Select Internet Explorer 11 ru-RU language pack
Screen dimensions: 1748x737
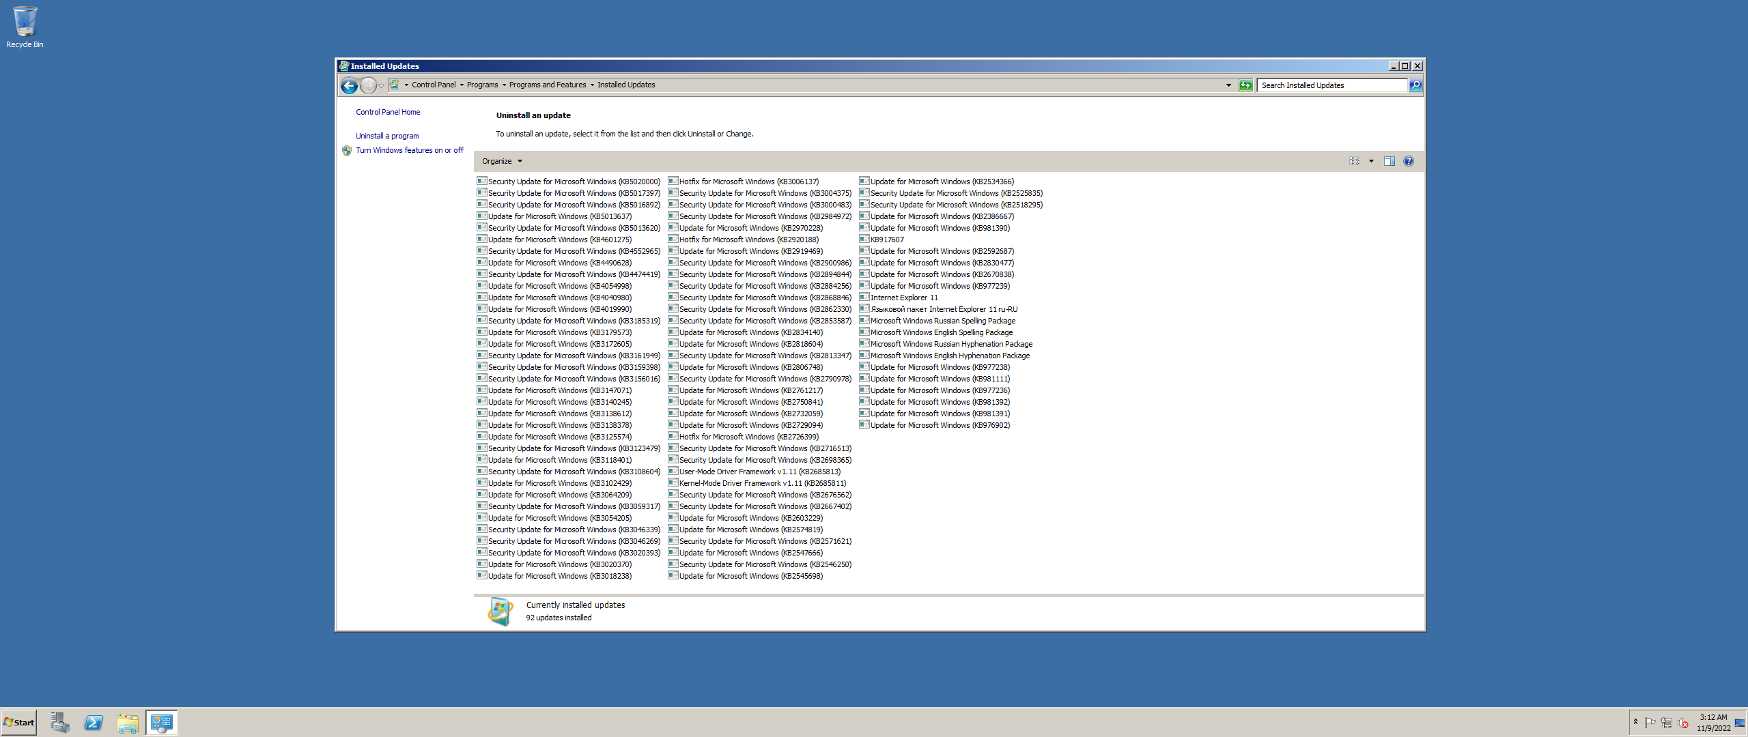pos(938,309)
